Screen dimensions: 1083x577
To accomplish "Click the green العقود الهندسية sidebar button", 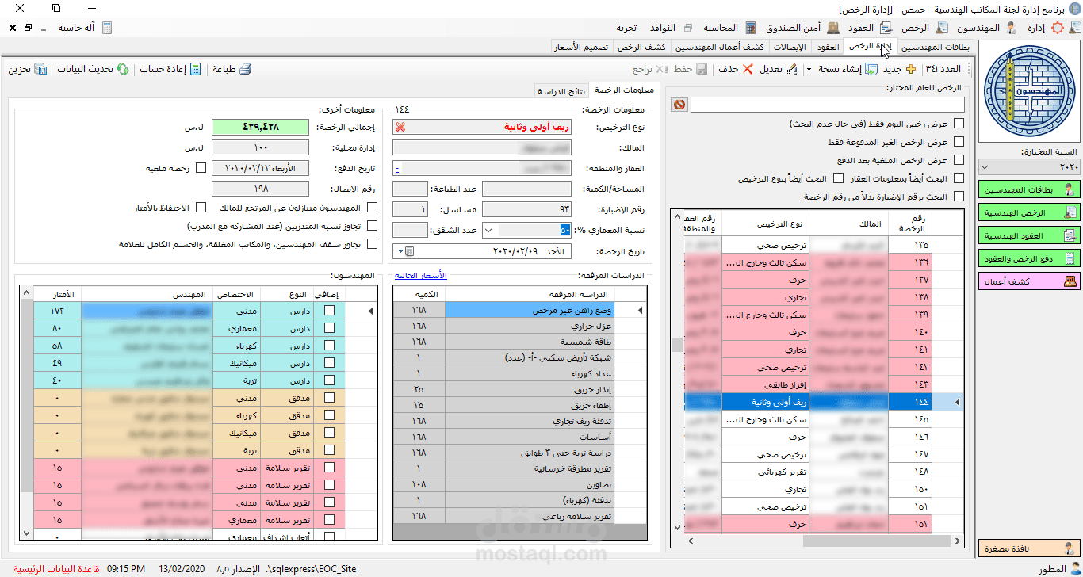I will point(1029,235).
